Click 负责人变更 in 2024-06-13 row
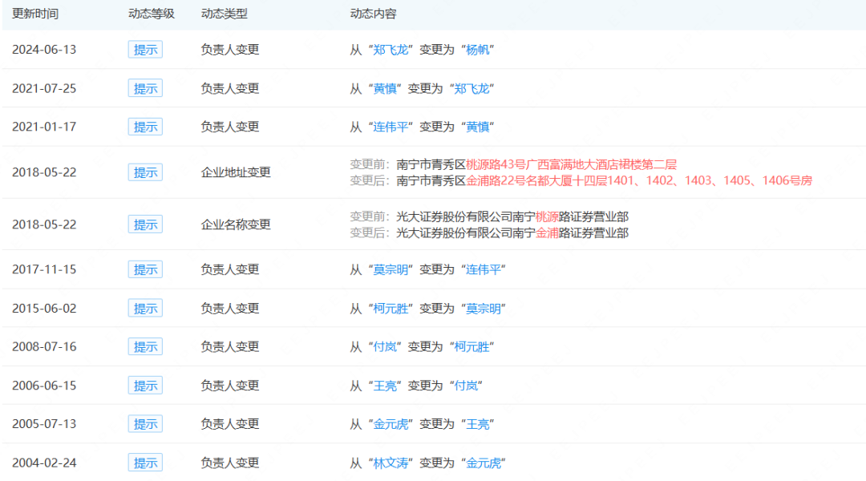This screenshot has width=866, height=481. [x=230, y=50]
